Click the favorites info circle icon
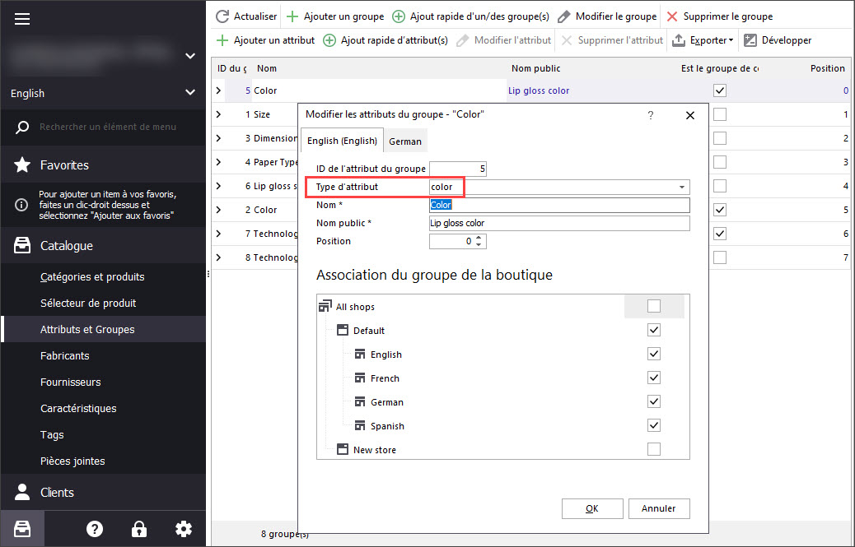 click(21, 205)
